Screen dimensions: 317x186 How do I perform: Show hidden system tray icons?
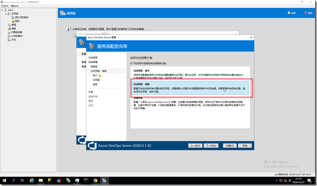click(x=276, y=181)
